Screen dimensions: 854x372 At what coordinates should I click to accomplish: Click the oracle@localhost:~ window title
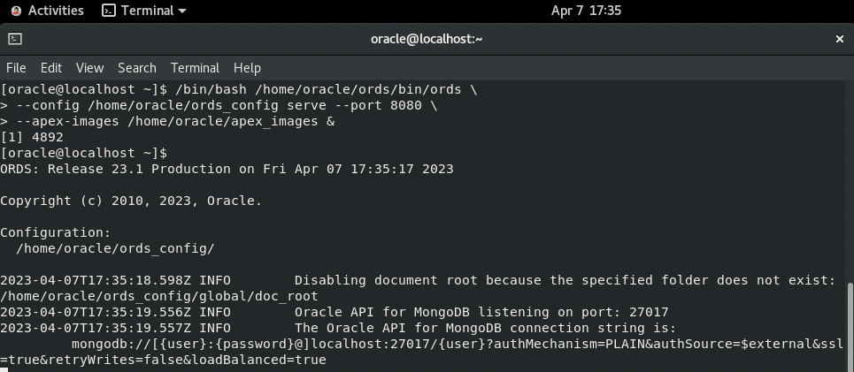click(x=427, y=39)
